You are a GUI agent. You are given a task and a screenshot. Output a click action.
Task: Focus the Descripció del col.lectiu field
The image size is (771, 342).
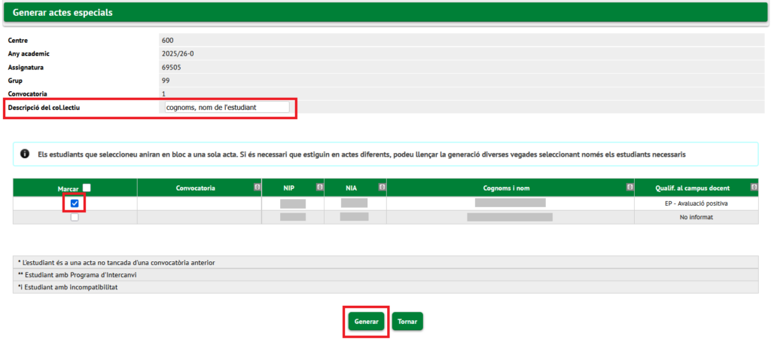coord(227,107)
